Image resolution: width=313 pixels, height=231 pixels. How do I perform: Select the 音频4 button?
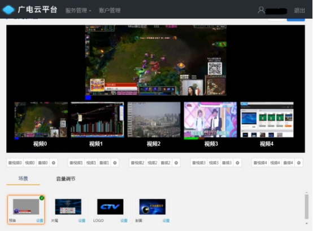pyautogui.click(x=288, y=163)
